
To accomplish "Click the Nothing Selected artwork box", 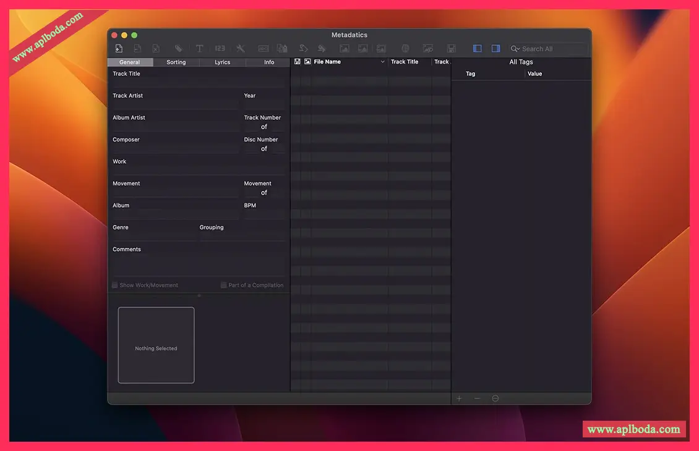I will (156, 345).
